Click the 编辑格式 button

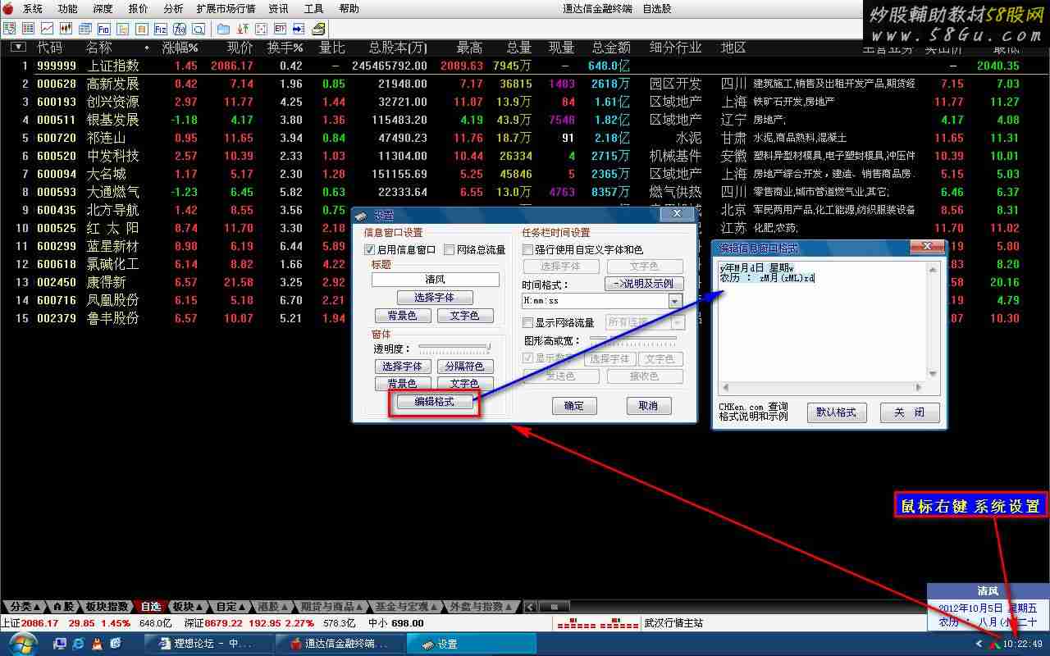coord(434,402)
